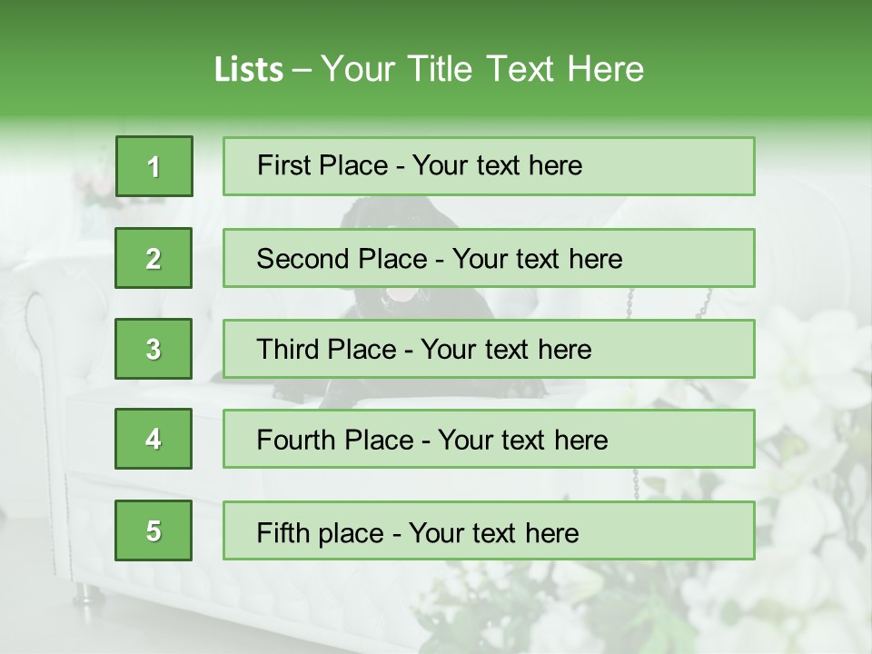Click the word 'Fourth' in fourth row
The width and height of the screenshot is (872, 654).
click(294, 440)
